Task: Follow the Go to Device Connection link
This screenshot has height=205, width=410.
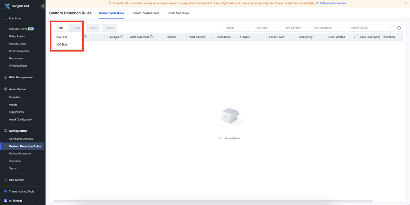Action: pos(331,3)
